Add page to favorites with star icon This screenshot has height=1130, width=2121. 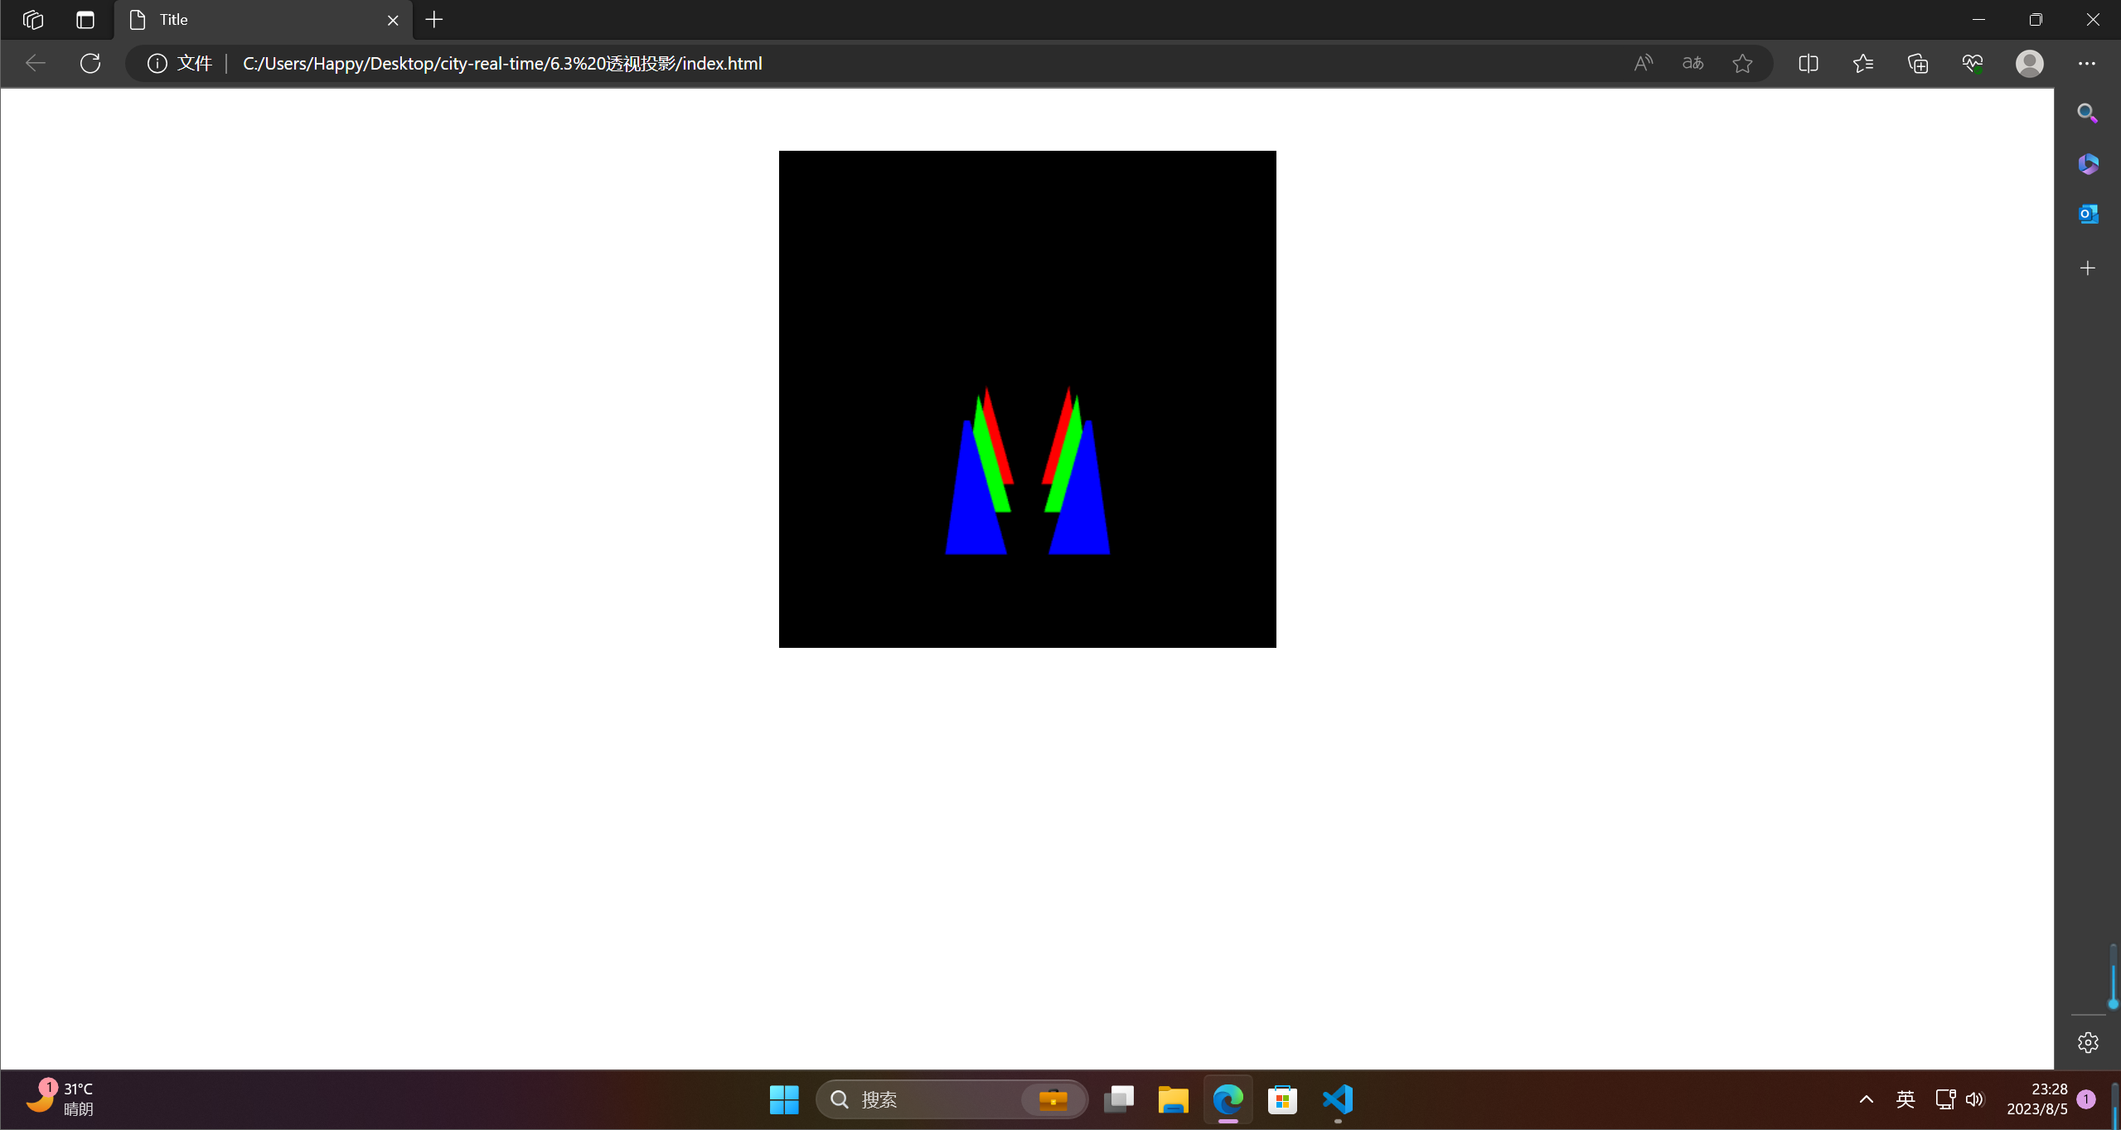tap(1742, 63)
